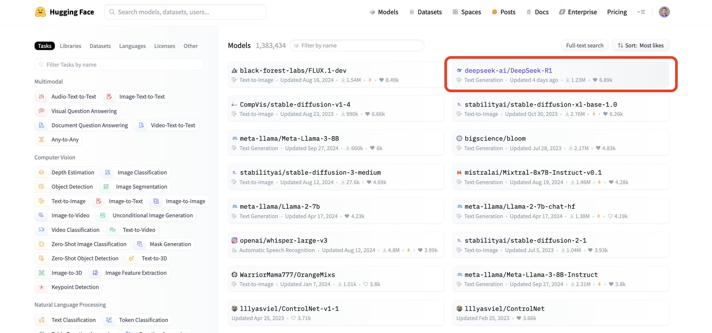The width and height of the screenshot is (712, 333).
Task: Click the Document Question Answering icon
Action: [x=42, y=125]
